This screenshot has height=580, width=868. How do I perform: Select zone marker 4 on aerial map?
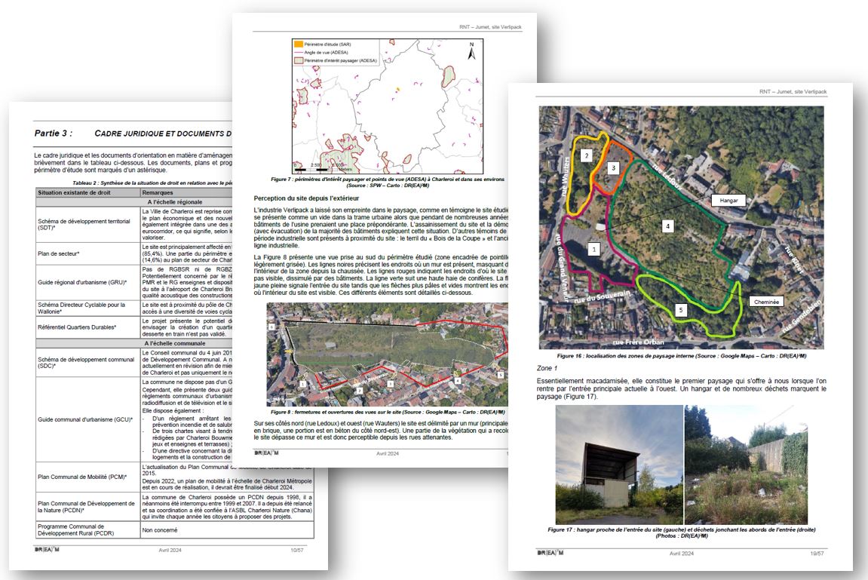[667, 225]
